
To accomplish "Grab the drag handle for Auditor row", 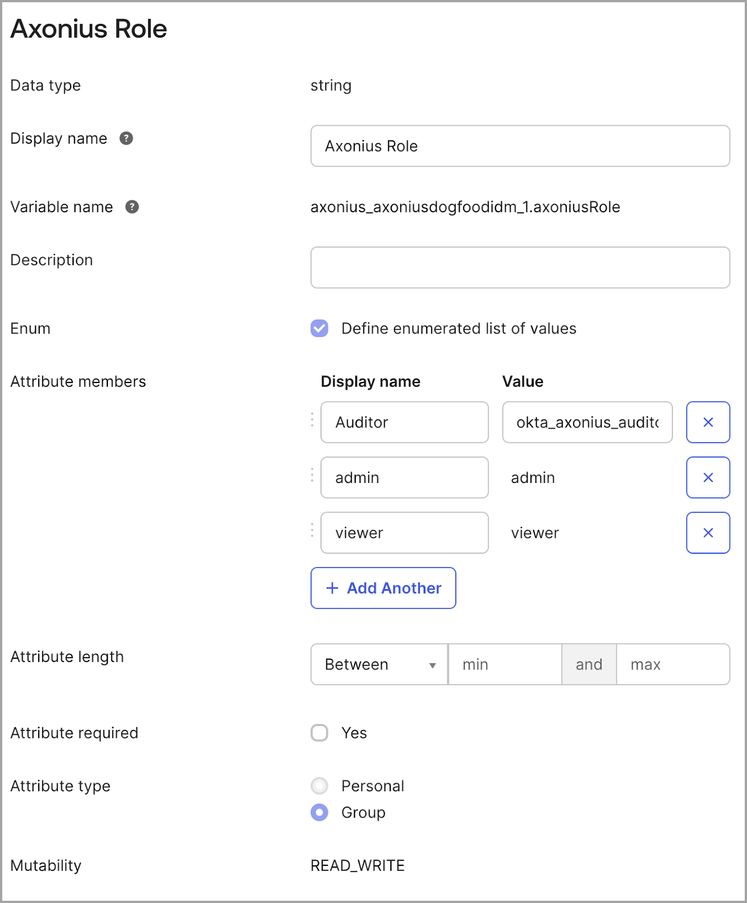I will click(312, 419).
